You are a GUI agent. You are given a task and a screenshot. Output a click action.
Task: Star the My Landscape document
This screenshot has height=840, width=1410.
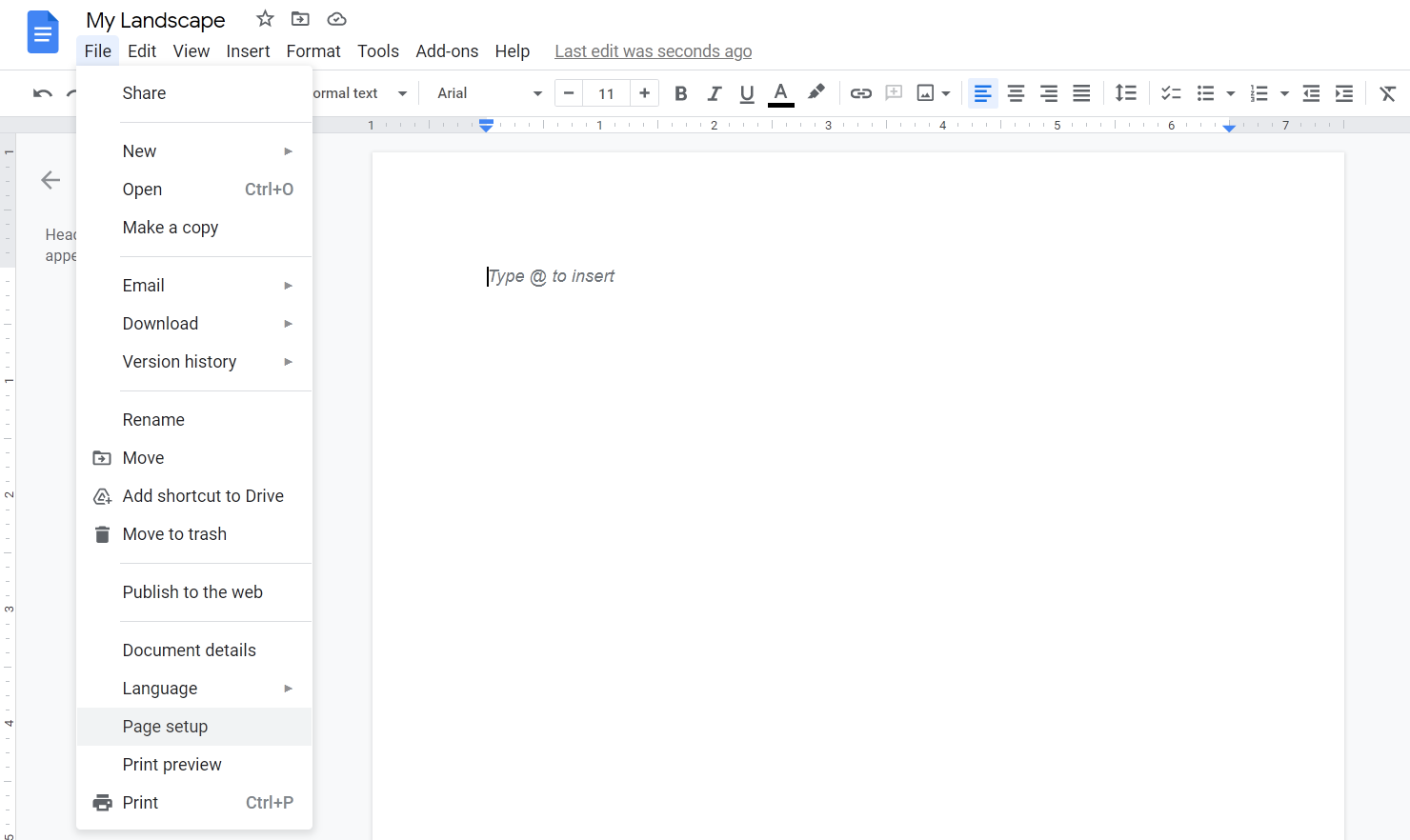tap(264, 18)
